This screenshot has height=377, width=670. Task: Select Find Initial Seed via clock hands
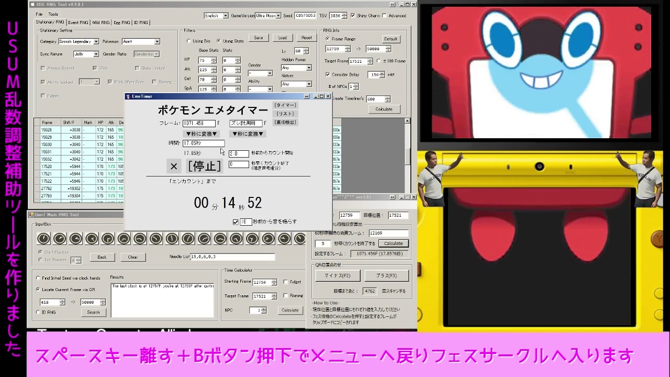[38, 278]
